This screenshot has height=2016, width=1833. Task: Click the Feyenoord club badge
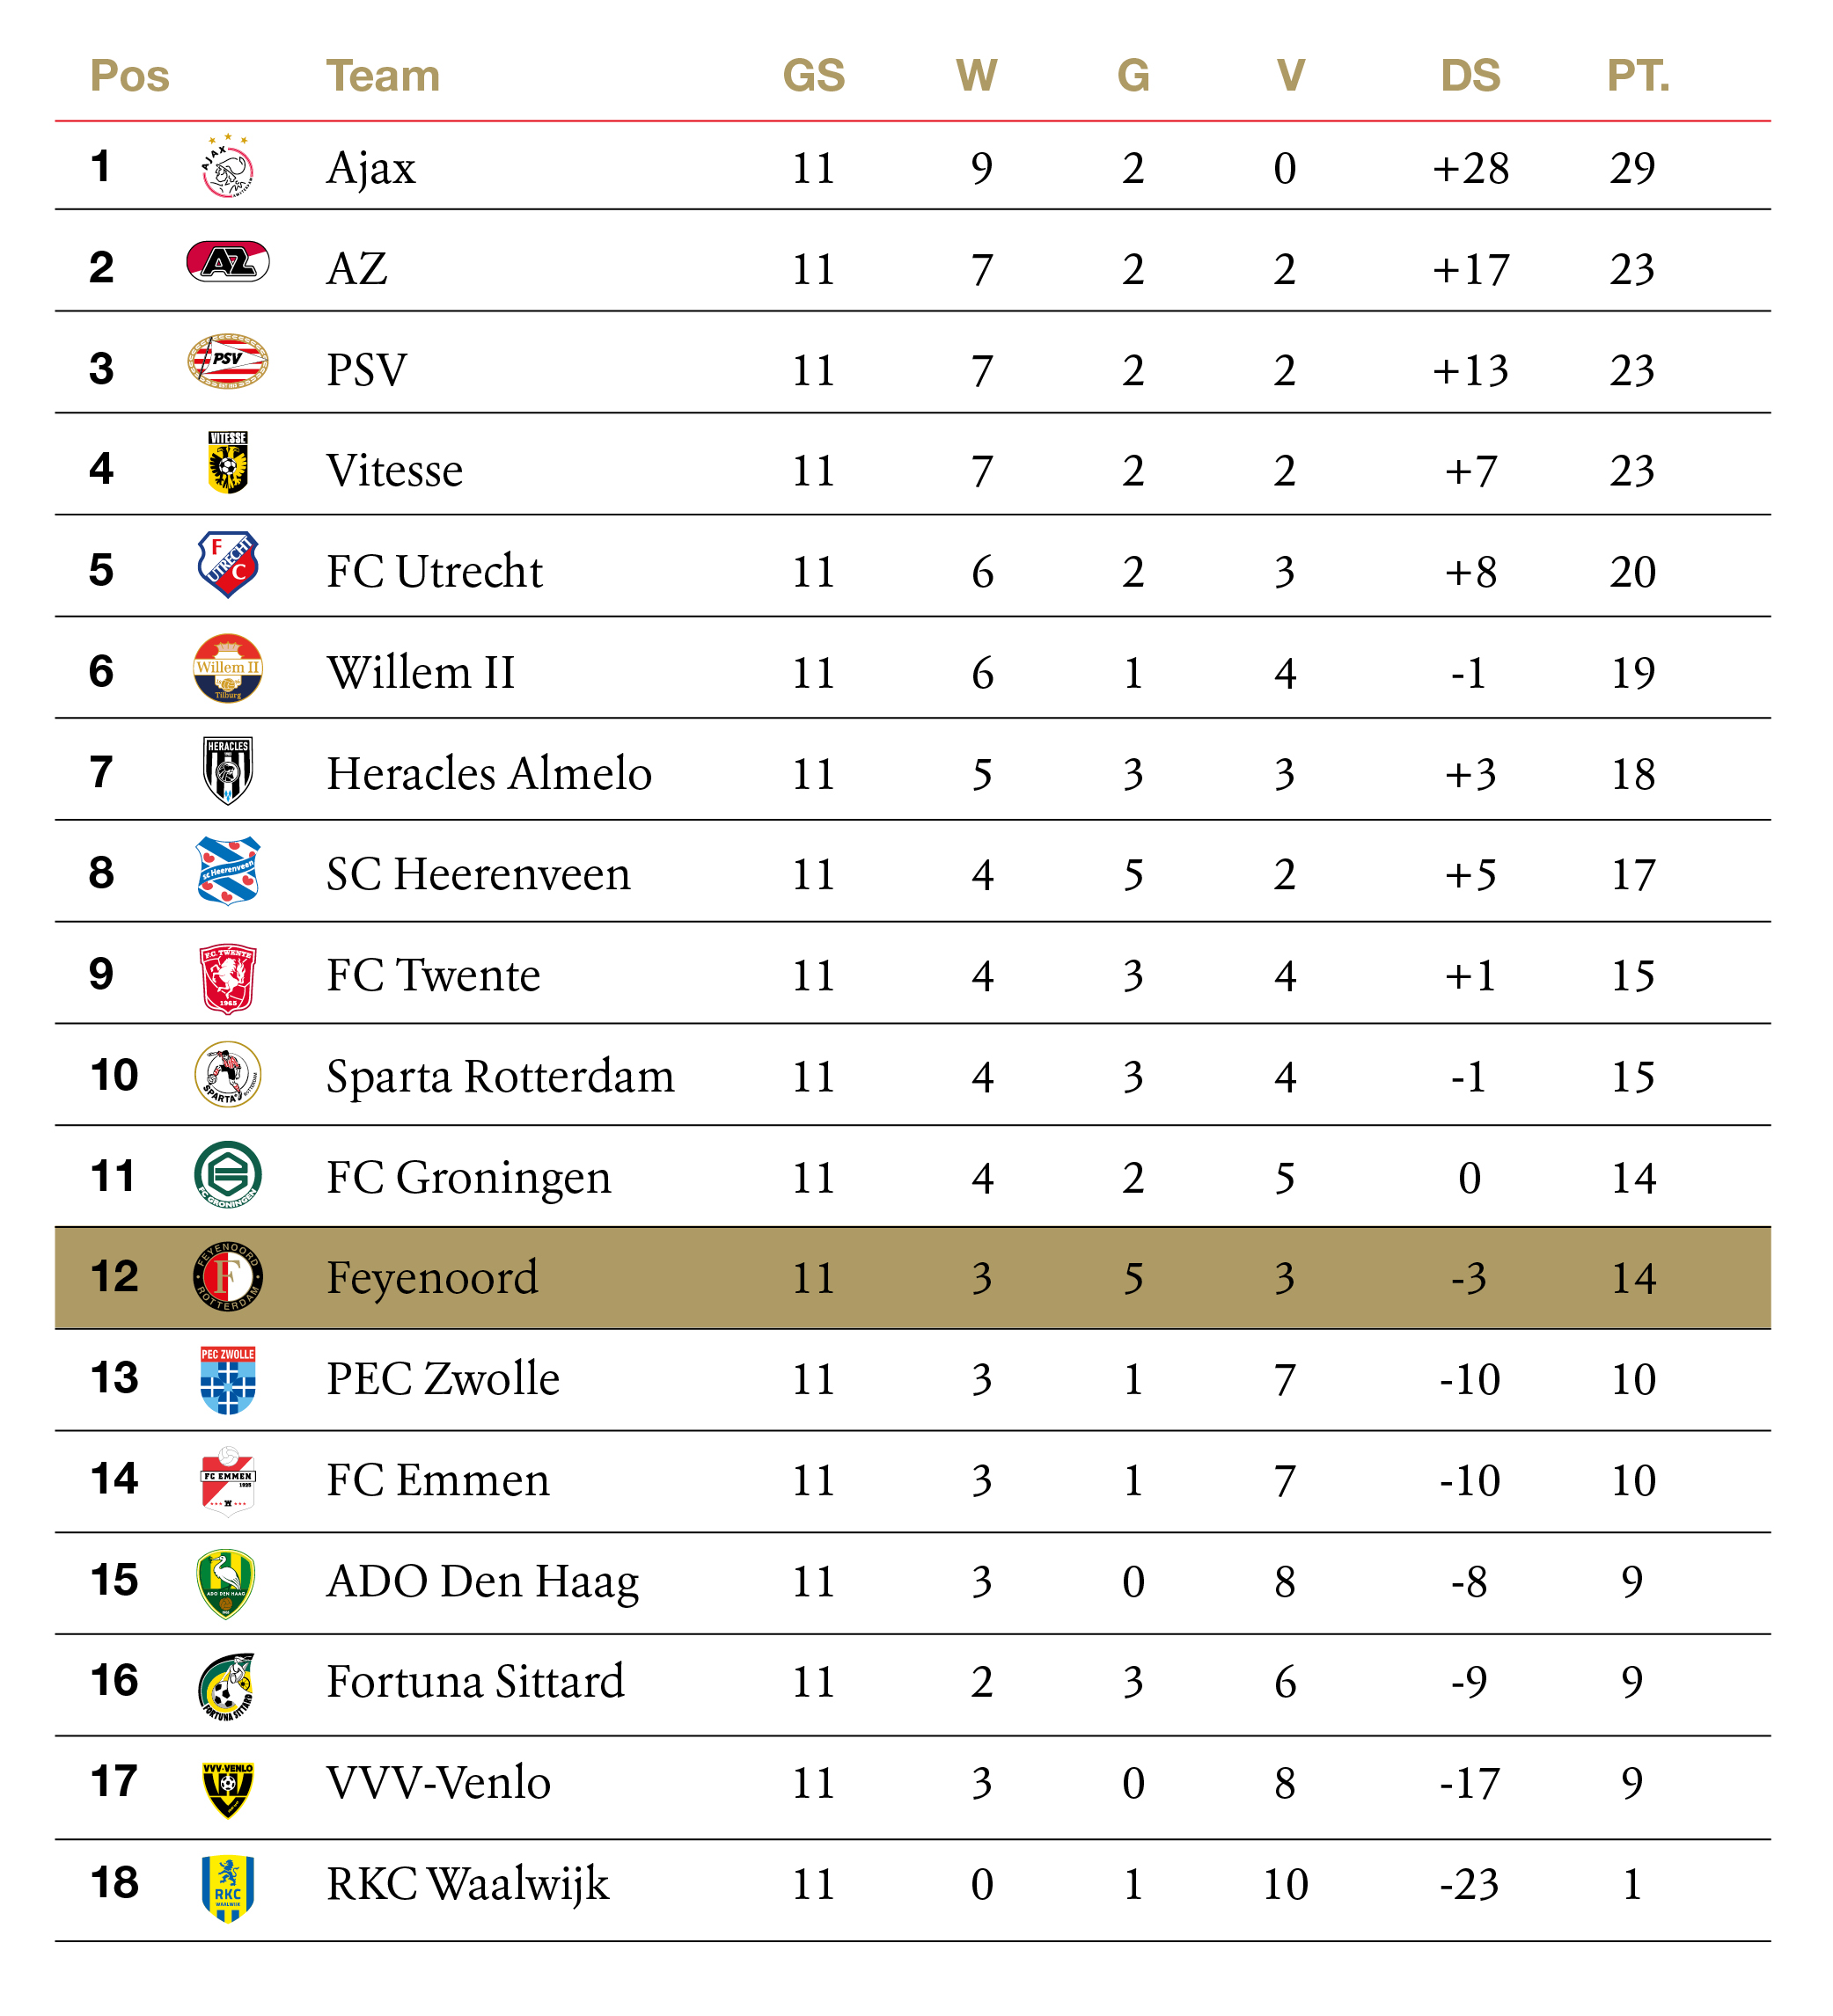pos(228,1277)
